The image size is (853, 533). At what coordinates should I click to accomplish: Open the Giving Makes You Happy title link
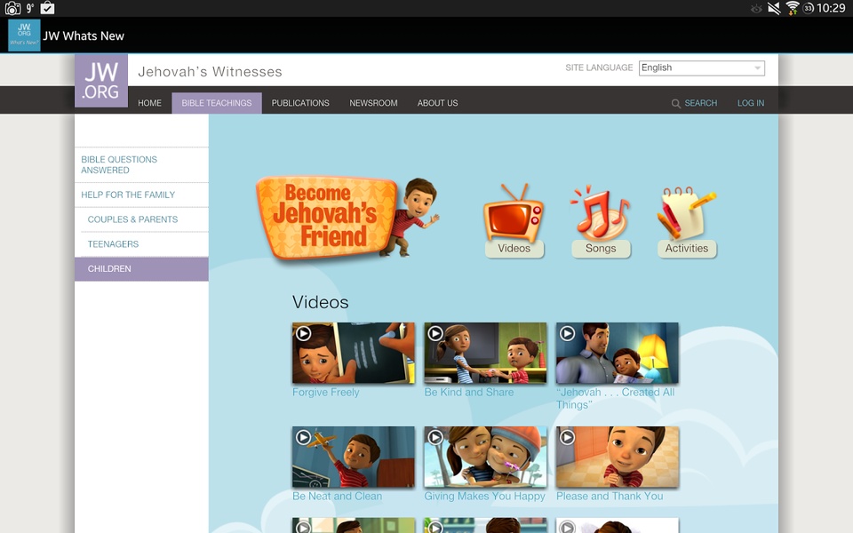tap(485, 496)
